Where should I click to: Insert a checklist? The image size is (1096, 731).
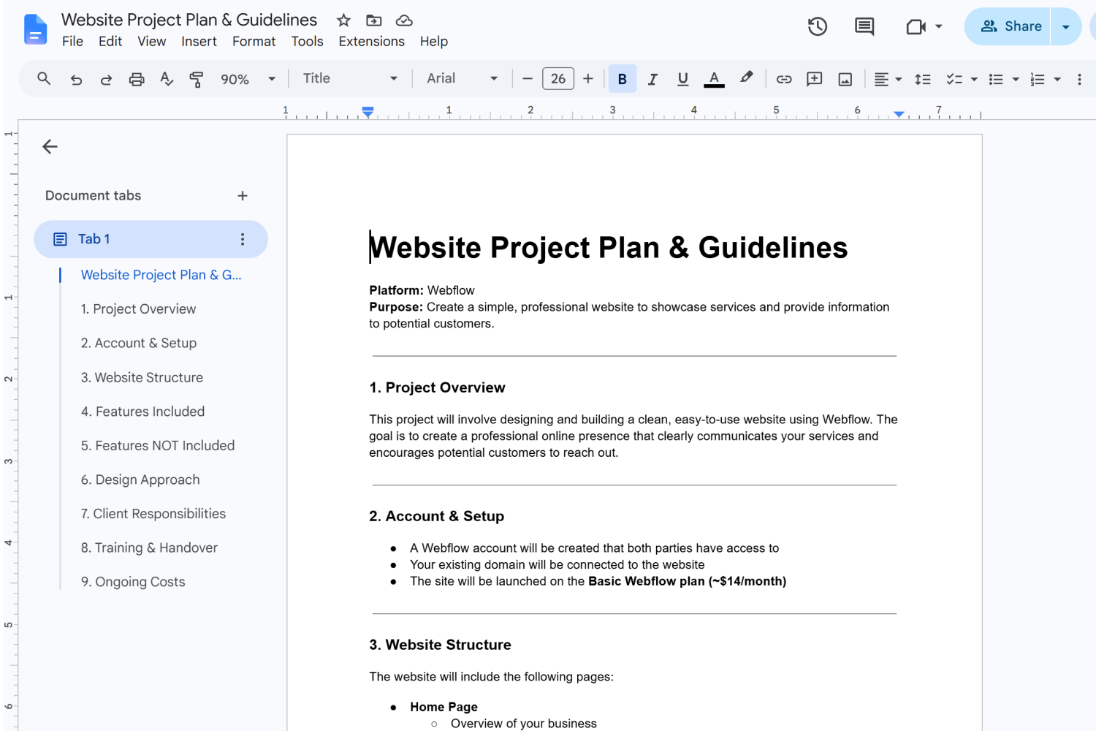(x=954, y=79)
